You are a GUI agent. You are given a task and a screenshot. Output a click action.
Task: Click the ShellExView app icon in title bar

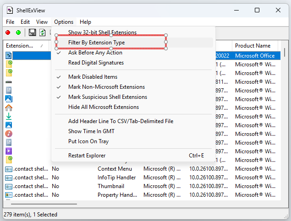pyautogui.click(x=10, y=10)
